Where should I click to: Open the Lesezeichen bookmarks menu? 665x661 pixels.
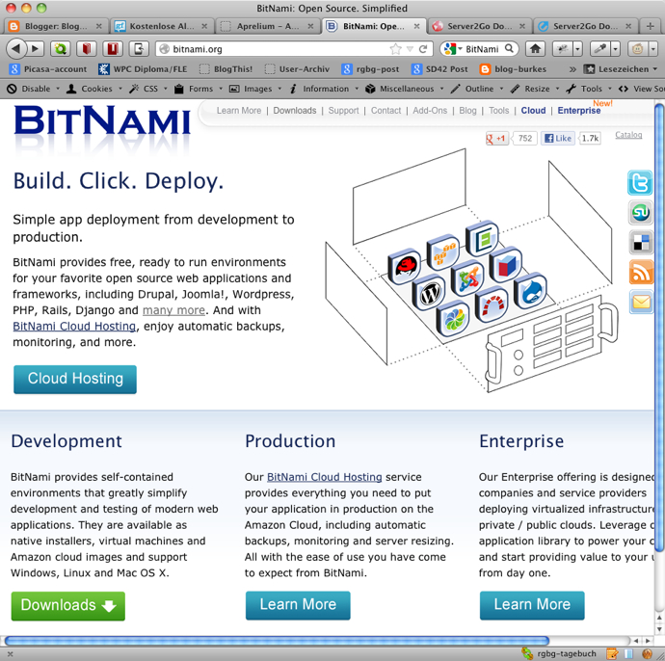click(621, 69)
